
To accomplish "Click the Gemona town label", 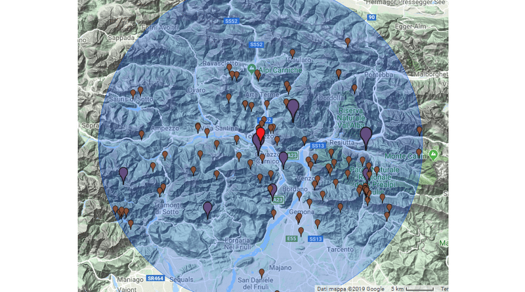I will (303, 213).
